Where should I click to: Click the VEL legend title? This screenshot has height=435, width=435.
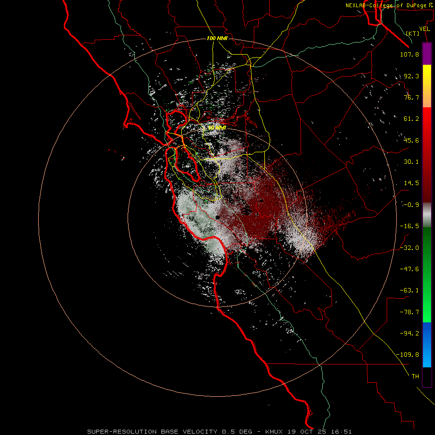coord(425,29)
